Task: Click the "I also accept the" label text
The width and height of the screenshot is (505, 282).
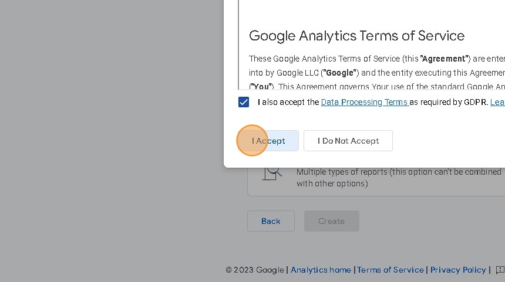Action: coord(288,102)
